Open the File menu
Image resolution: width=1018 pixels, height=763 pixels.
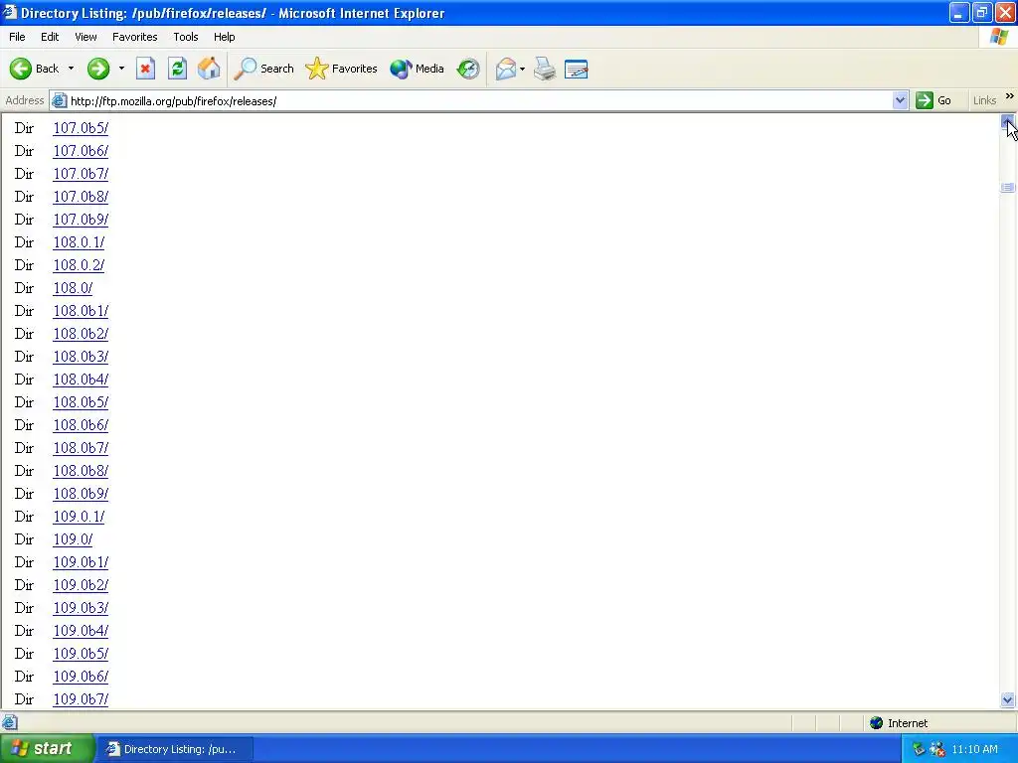pos(17,37)
